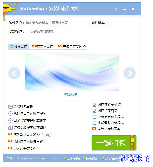Click the folder icon for 选取安装程序保存路径
The width and height of the screenshot is (153, 167).
click(10, 128)
